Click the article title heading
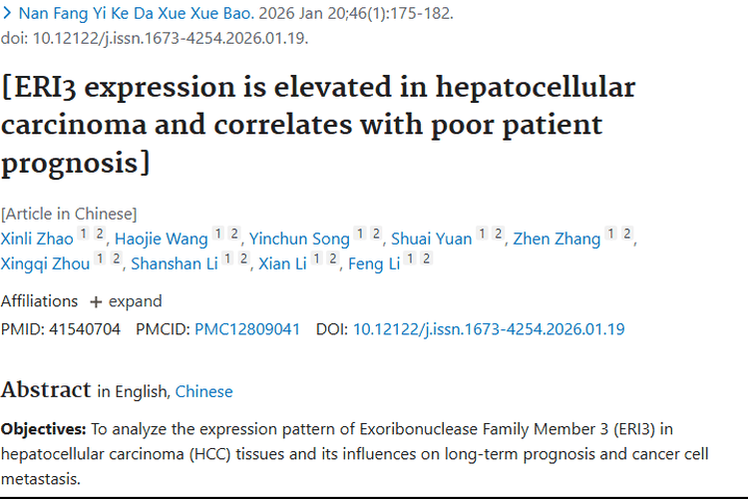 tap(317, 124)
